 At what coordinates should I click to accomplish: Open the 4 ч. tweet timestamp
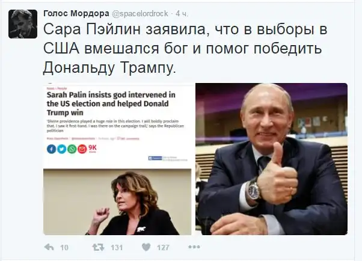click(182, 14)
